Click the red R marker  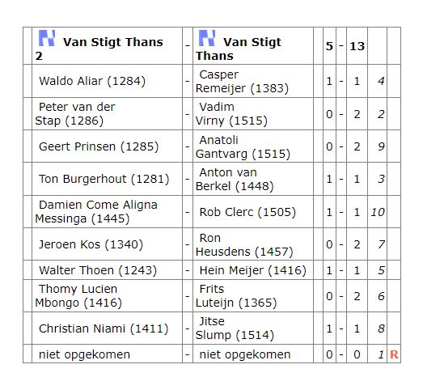(394, 354)
